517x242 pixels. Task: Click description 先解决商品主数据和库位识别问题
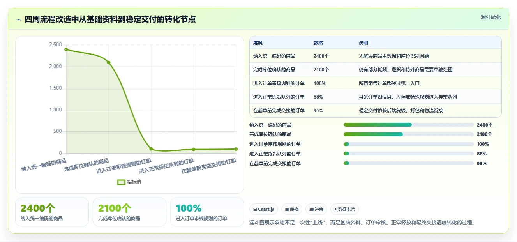pos(394,56)
